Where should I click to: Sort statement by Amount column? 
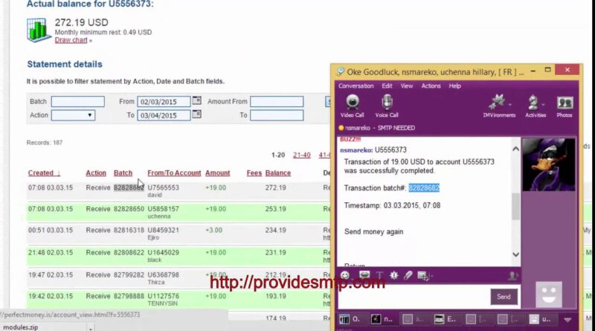(217, 173)
